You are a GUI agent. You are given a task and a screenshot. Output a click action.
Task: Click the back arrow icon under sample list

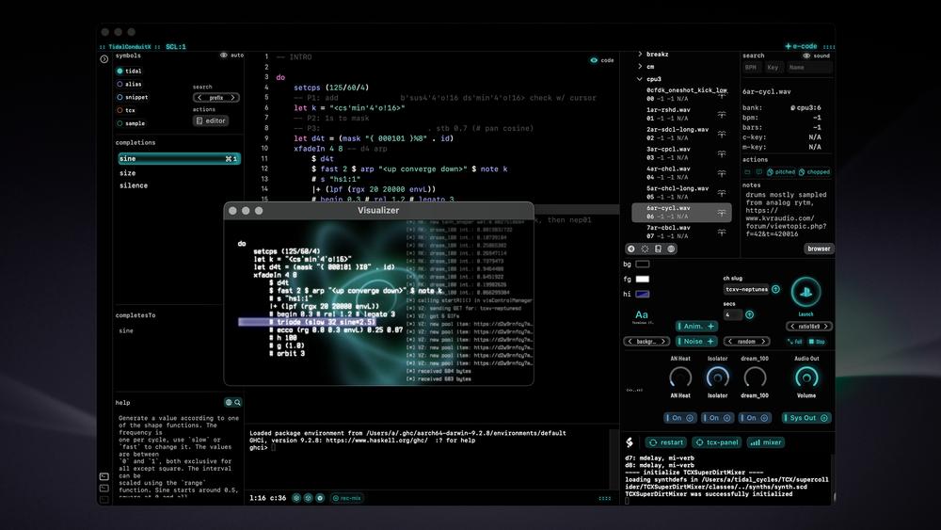click(630, 249)
